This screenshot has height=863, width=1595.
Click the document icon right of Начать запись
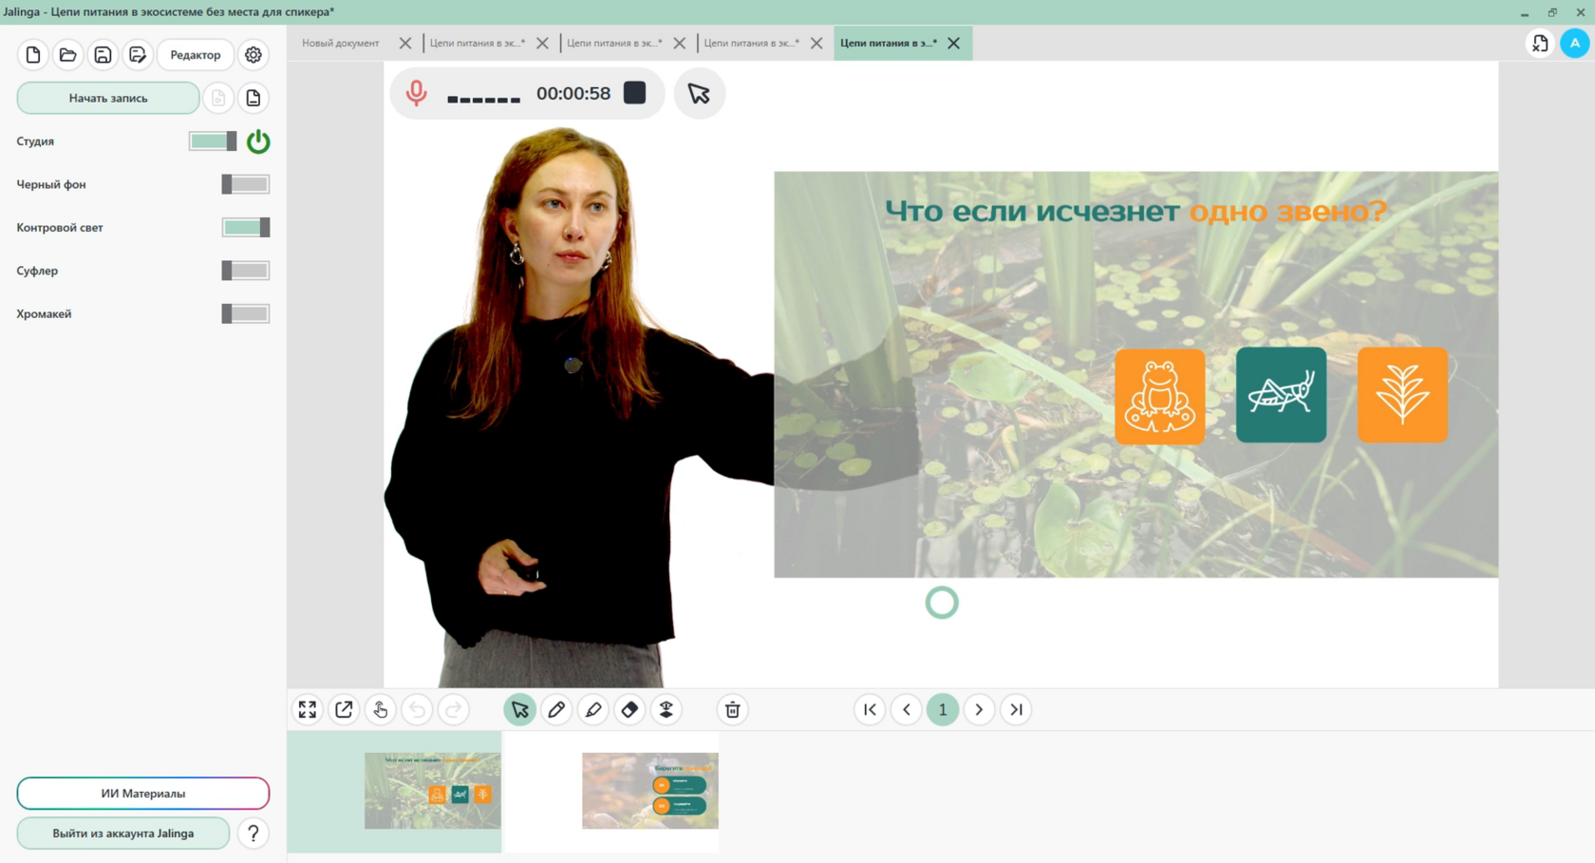coord(253,98)
